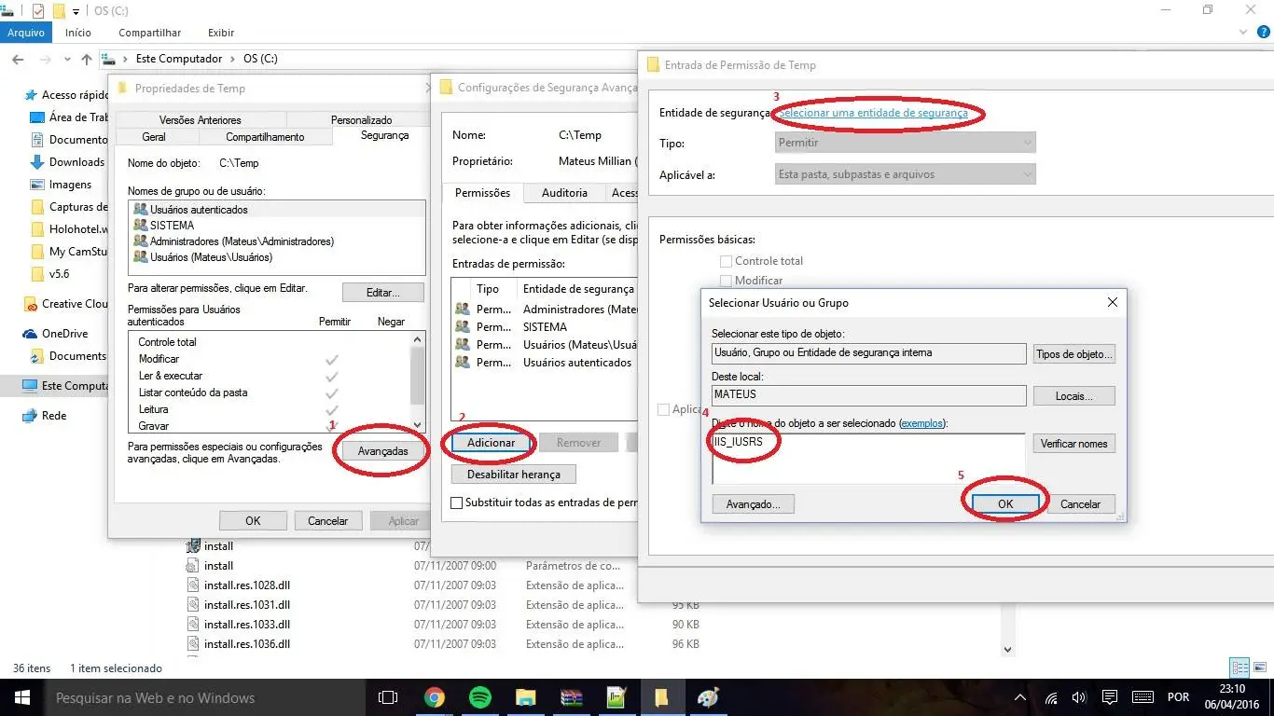The width and height of the screenshot is (1274, 716).
Task: Go back using Explorer's back arrow
Action: pos(17,59)
